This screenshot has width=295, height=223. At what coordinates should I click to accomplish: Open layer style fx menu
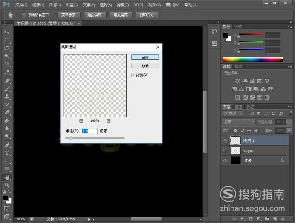pos(243,219)
